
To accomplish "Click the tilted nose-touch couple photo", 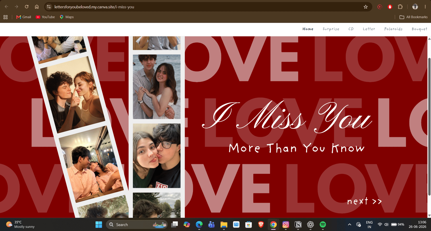I will (73, 95).
